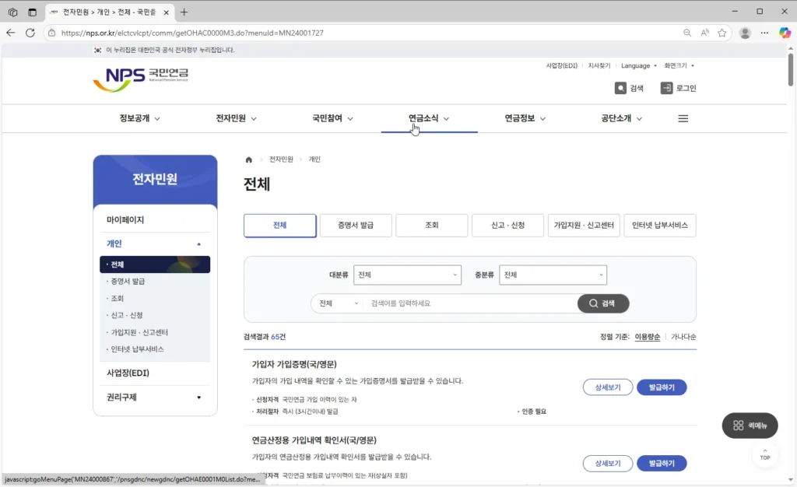Click 발급하기 for 가입자 가입증명
797x487 pixels.
[x=662, y=387]
